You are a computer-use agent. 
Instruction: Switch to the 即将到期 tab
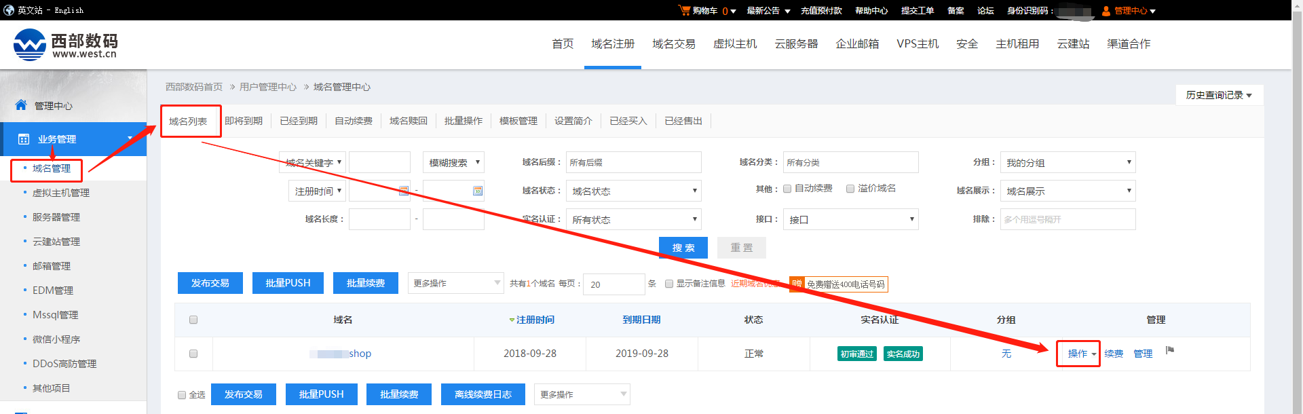(x=244, y=121)
